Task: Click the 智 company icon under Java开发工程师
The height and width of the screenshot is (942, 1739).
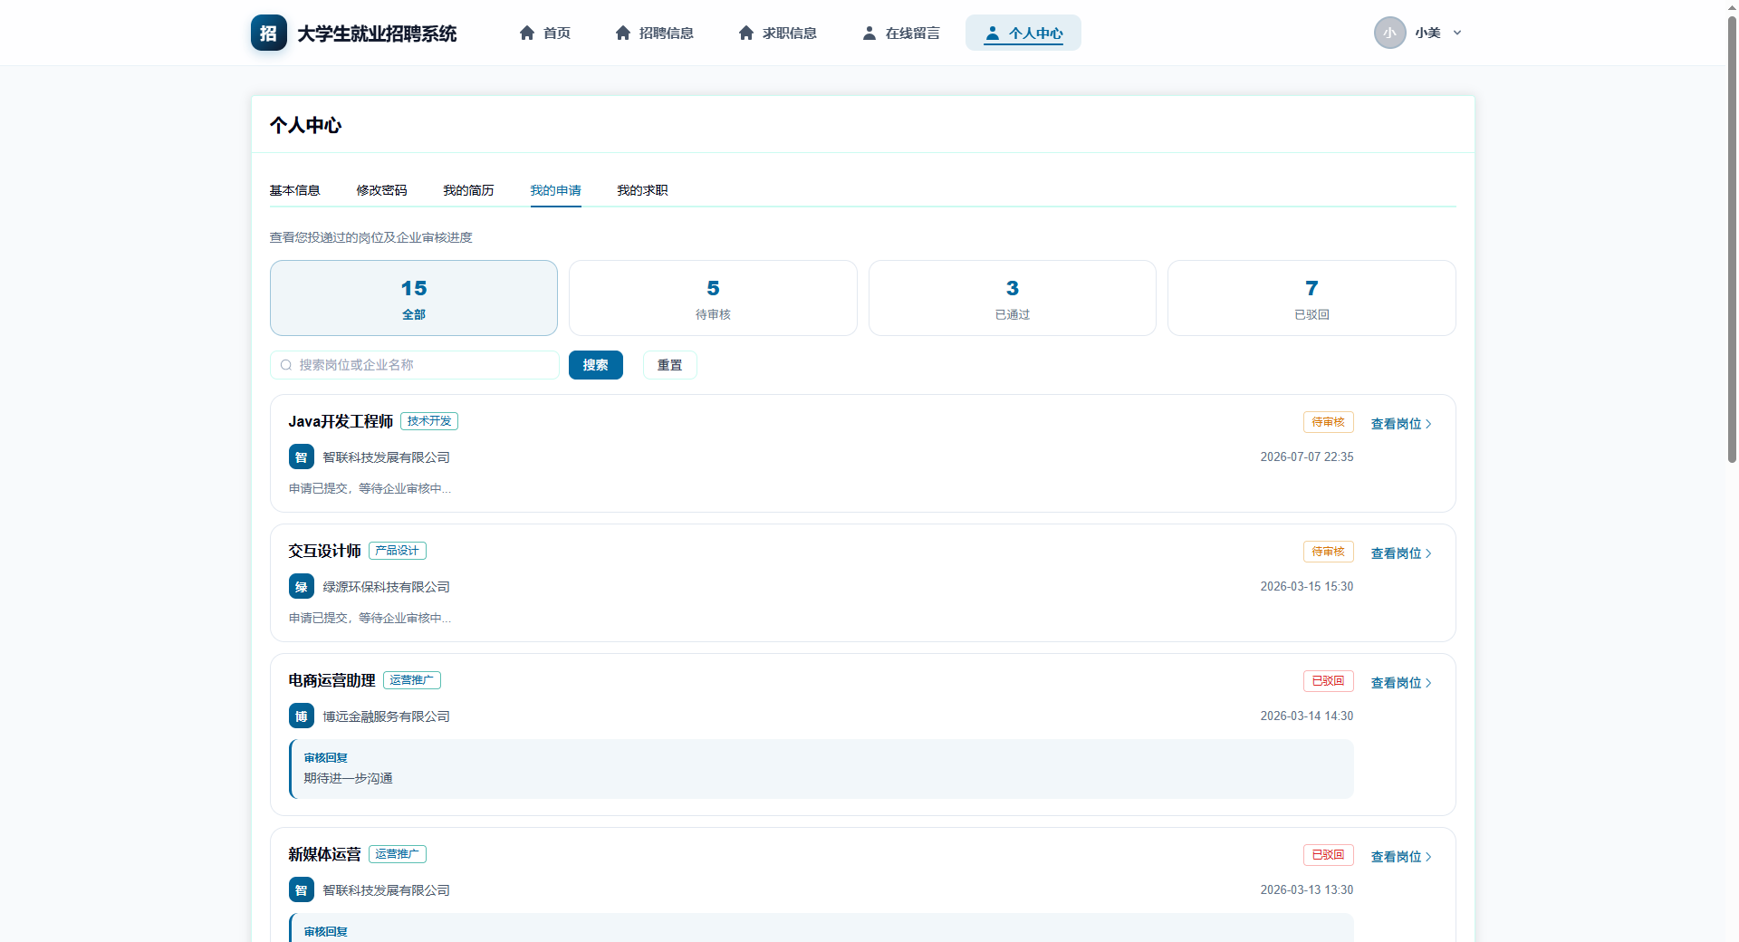Action: pos(302,457)
